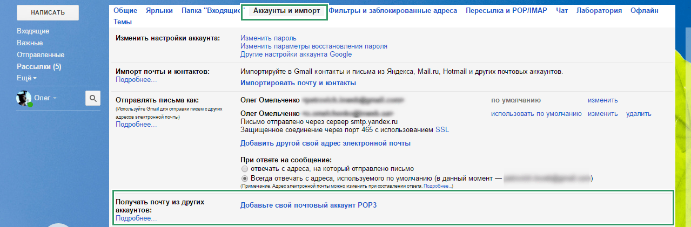The height and width of the screenshot is (227, 691).
Task: Expand the Ещё labels list
Action: (27, 78)
